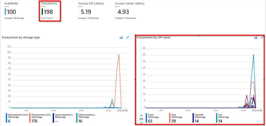The image size is (266, 126).
Task: Open the Availability metric tile
Action: tap(14, 11)
